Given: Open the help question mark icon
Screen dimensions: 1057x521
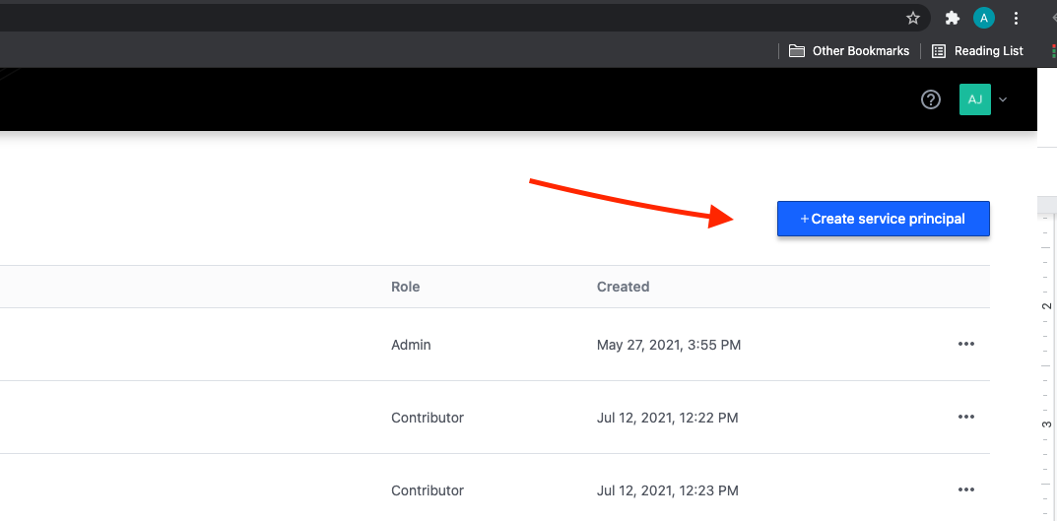Looking at the screenshot, I should click(931, 99).
